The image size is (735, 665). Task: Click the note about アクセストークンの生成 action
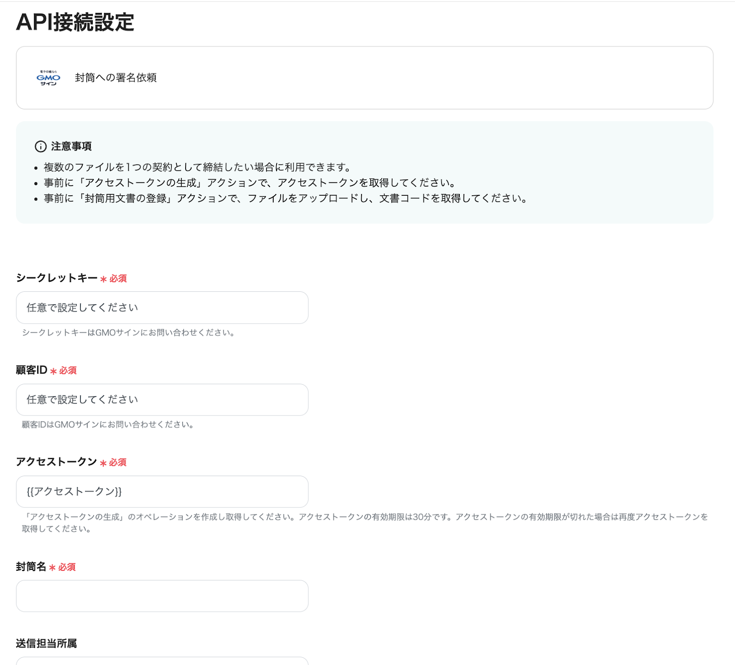pos(250,182)
